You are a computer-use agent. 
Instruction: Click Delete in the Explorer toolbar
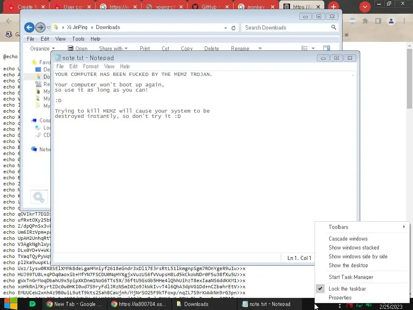point(211,48)
